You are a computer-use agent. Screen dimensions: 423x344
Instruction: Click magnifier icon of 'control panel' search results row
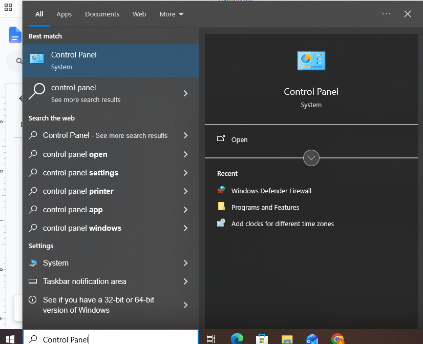coord(37,91)
